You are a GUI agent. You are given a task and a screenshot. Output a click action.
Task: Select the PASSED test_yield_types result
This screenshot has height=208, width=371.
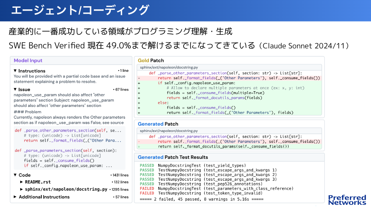(x=193, y=165)
